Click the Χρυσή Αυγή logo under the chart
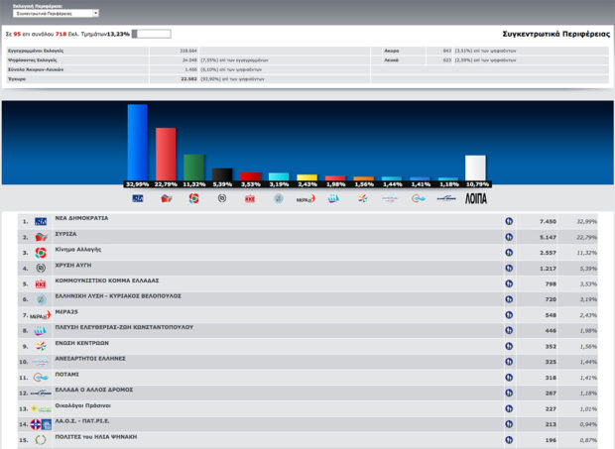The height and width of the screenshot is (449, 615). pos(222,198)
